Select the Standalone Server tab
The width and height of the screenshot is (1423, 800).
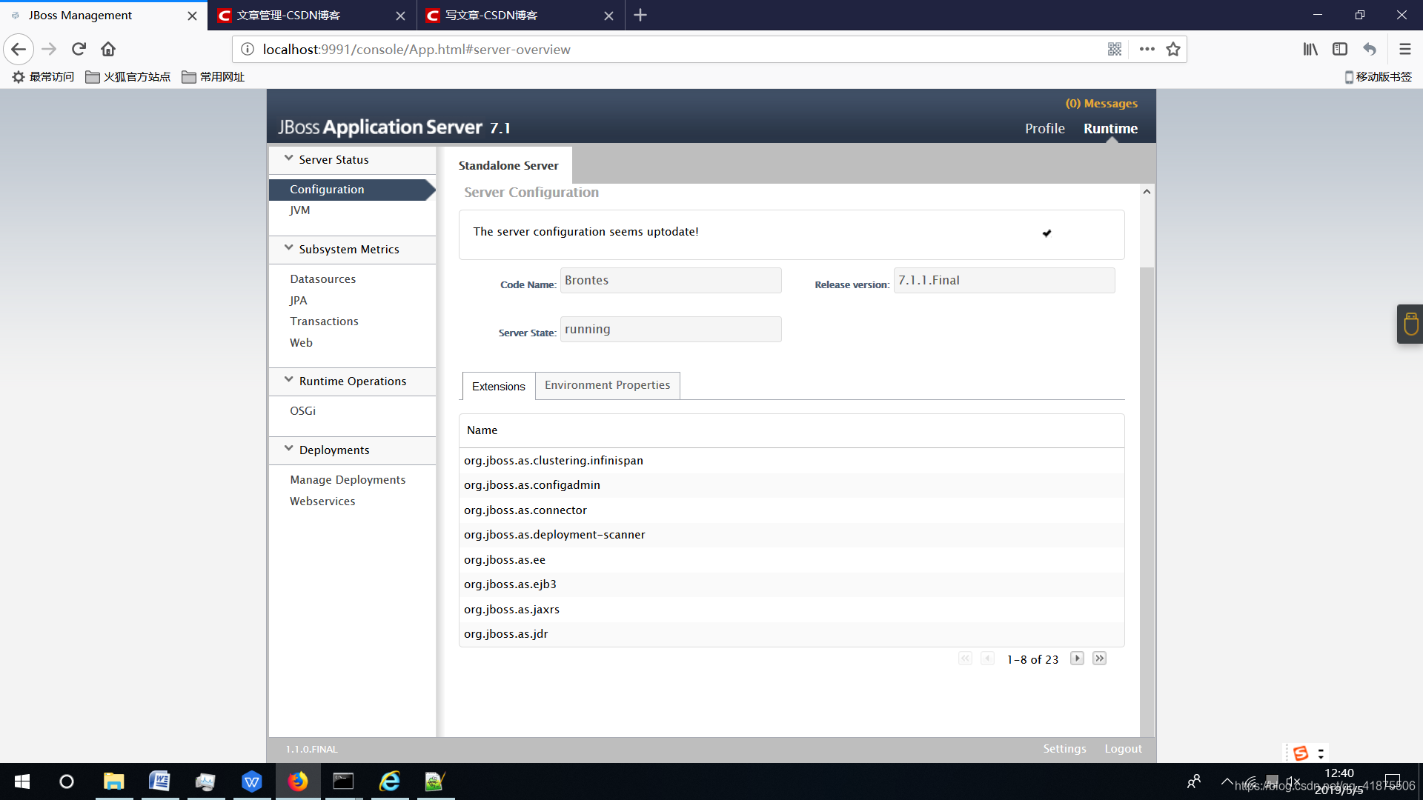508,165
